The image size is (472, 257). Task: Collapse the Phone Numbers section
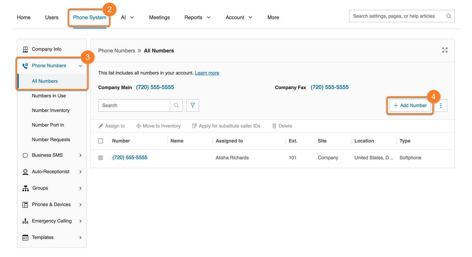(80, 66)
